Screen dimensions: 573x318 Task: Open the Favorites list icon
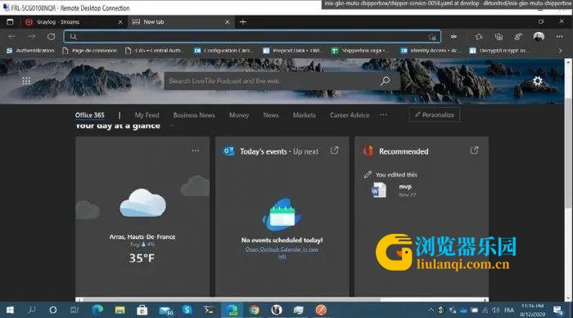479,37
